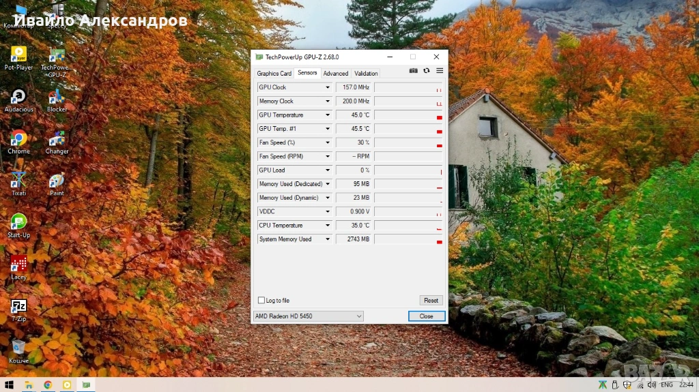Select the Pot-Player desktop icon
Image resolution: width=699 pixels, height=392 pixels.
18,55
